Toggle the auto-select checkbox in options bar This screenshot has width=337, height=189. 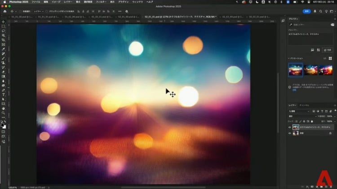click(x=19, y=11)
